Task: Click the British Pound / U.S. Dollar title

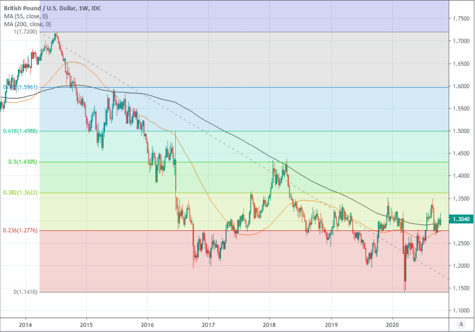Action: 51,7
